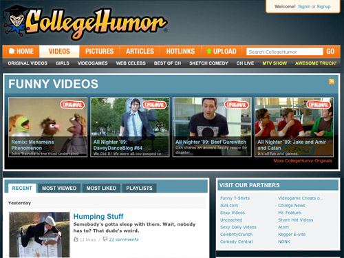Click the Mr. Feature partner link
The height and width of the screenshot is (258, 344).
(x=289, y=213)
